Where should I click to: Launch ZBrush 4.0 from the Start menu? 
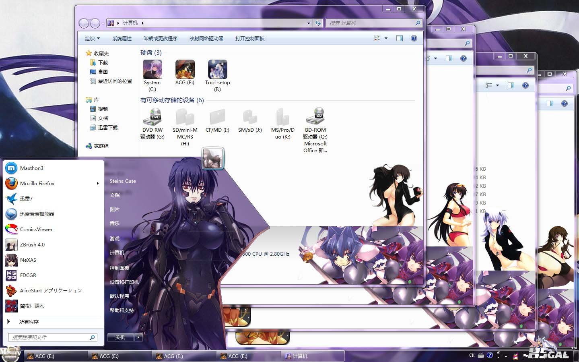pyautogui.click(x=53, y=245)
